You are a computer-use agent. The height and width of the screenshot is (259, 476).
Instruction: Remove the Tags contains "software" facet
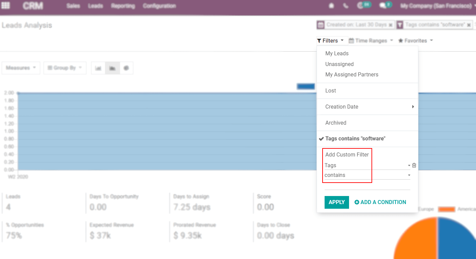click(469, 25)
